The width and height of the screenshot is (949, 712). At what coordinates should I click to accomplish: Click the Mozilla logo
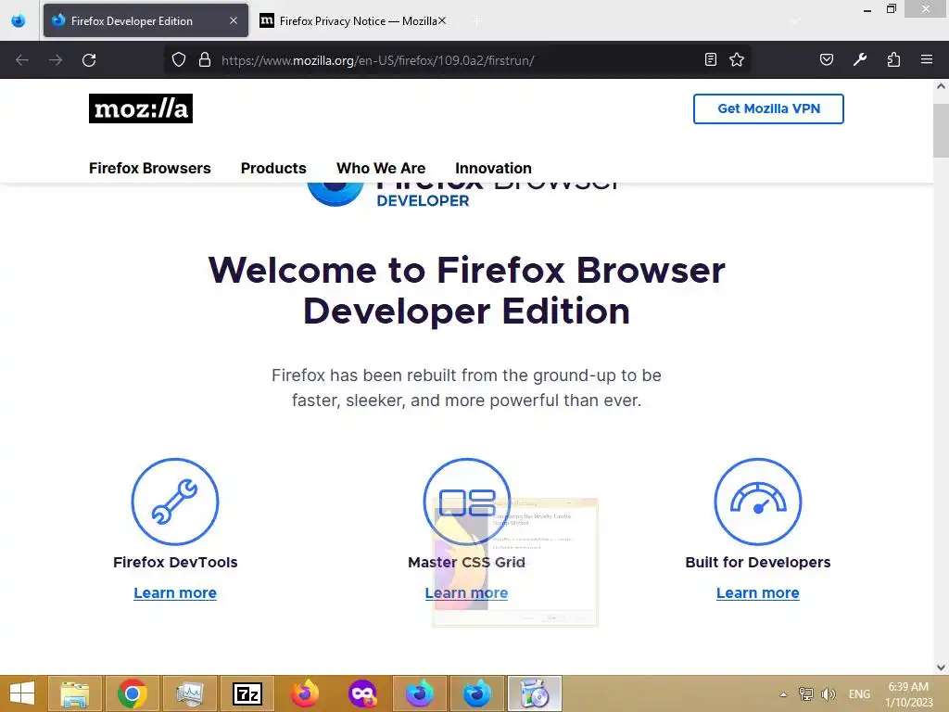(x=141, y=108)
